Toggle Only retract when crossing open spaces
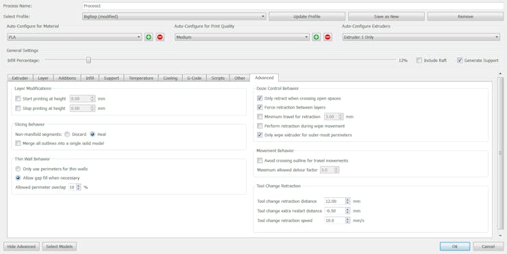The width and height of the screenshot is (507, 254). (260, 98)
